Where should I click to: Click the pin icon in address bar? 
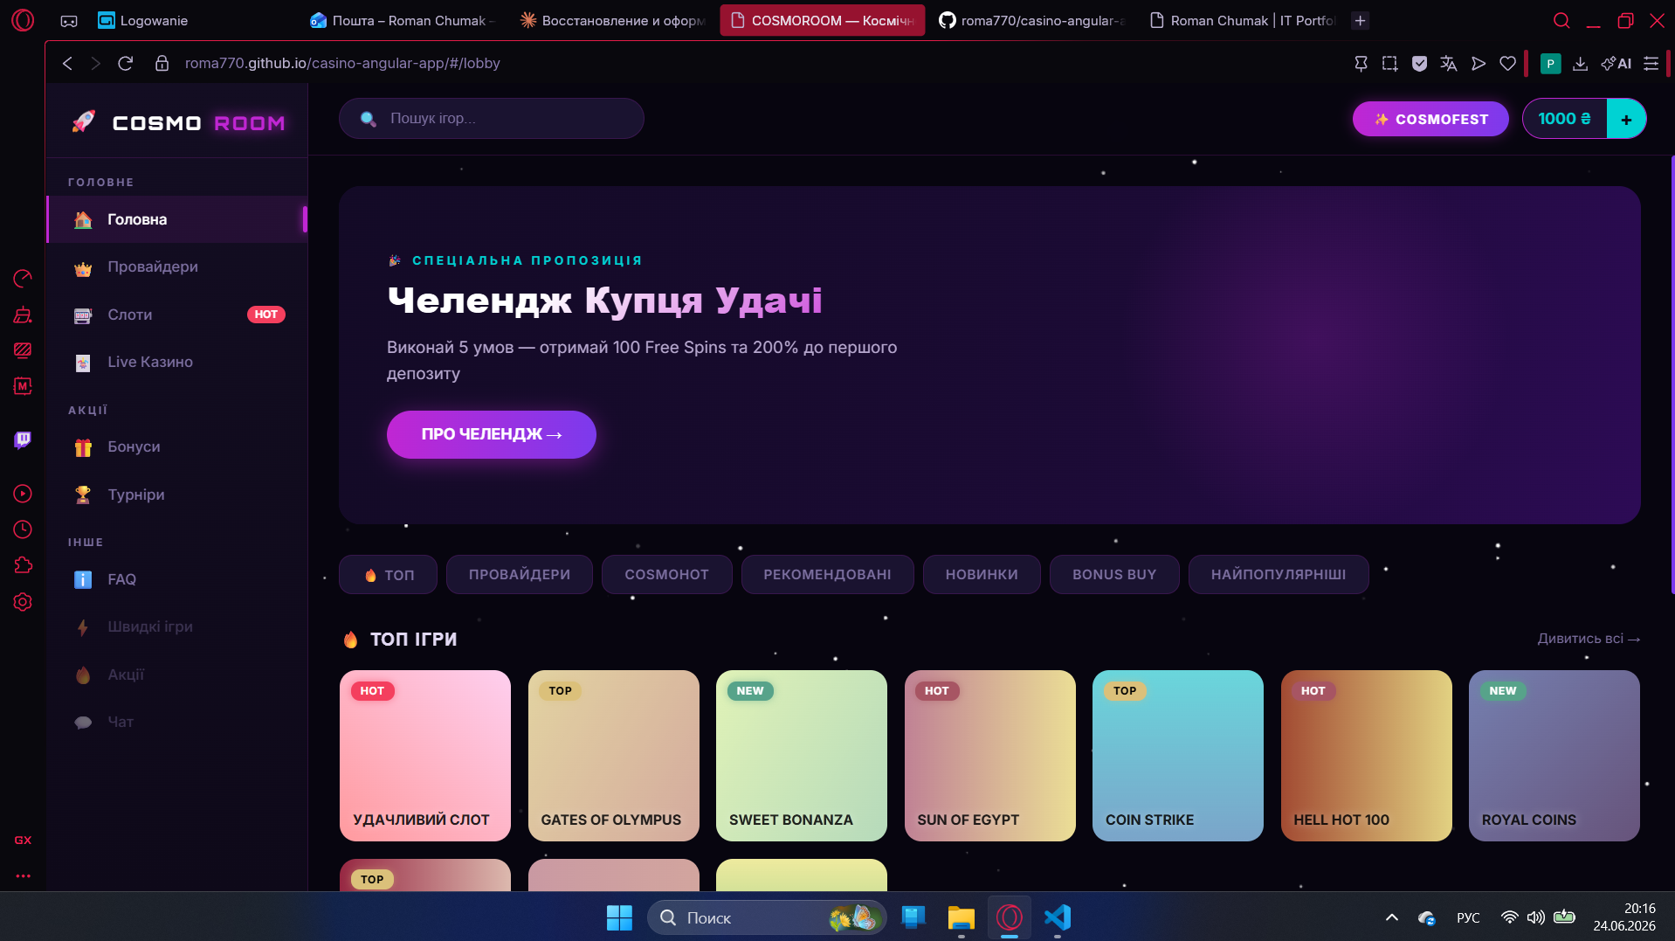pos(1361,63)
